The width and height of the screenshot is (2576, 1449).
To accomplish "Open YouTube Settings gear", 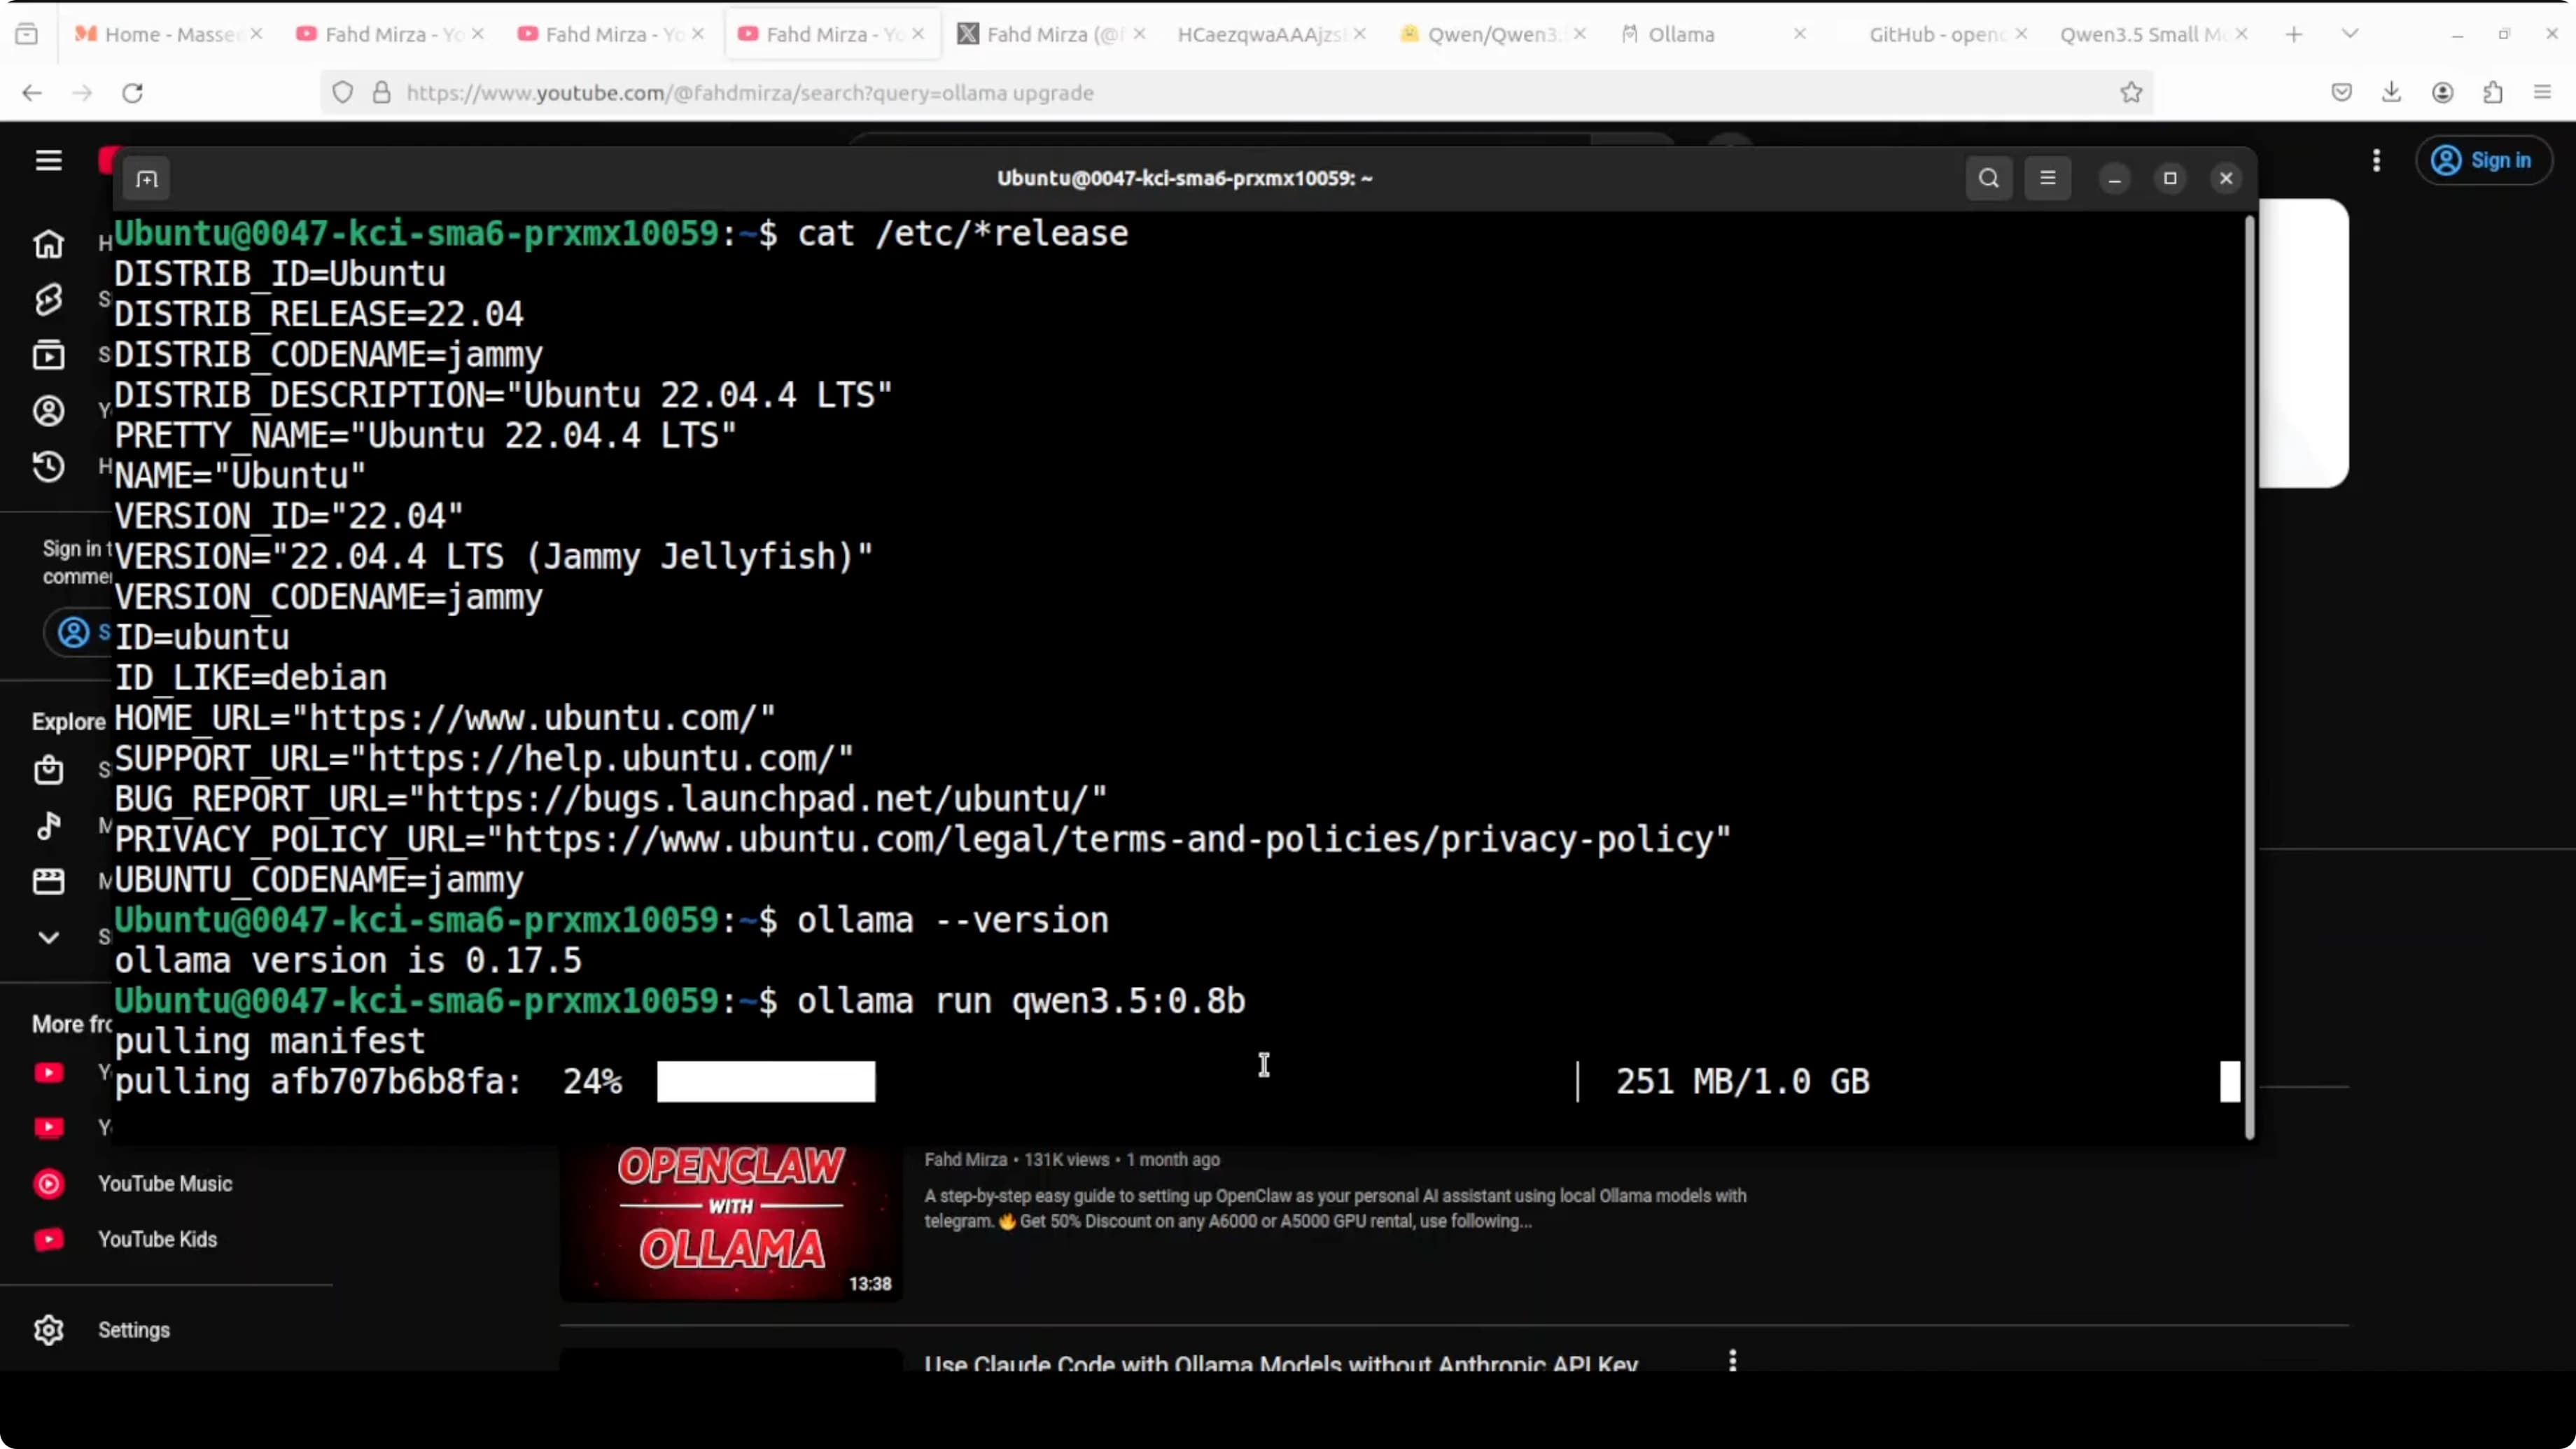I will click(48, 1329).
